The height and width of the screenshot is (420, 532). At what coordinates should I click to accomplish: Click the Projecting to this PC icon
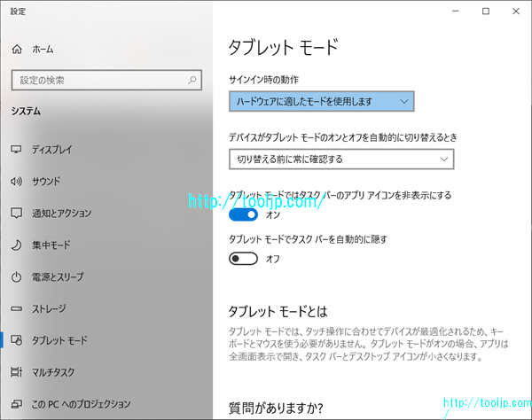pos(16,404)
